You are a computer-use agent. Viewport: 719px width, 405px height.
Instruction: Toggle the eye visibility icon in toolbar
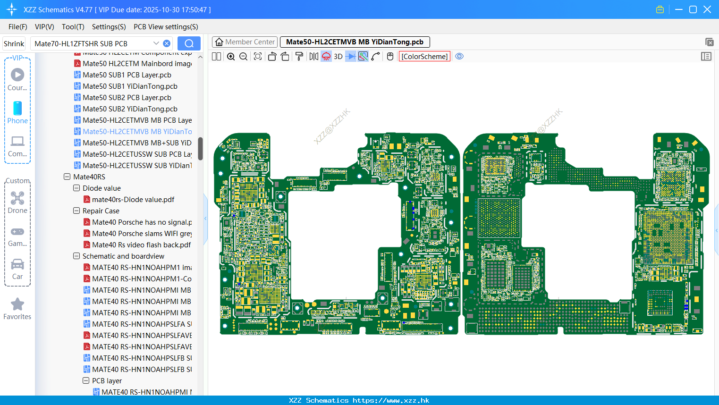pos(459,57)
